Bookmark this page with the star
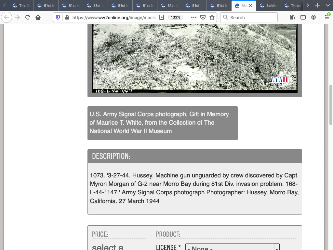The width and height of the screenshot is (333, 250). (212, 18)
